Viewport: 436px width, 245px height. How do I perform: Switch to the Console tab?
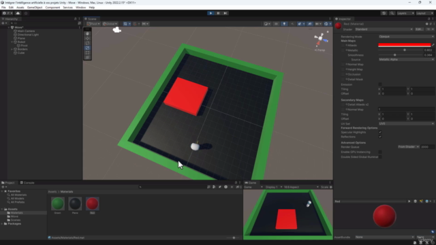coord(27,183)
